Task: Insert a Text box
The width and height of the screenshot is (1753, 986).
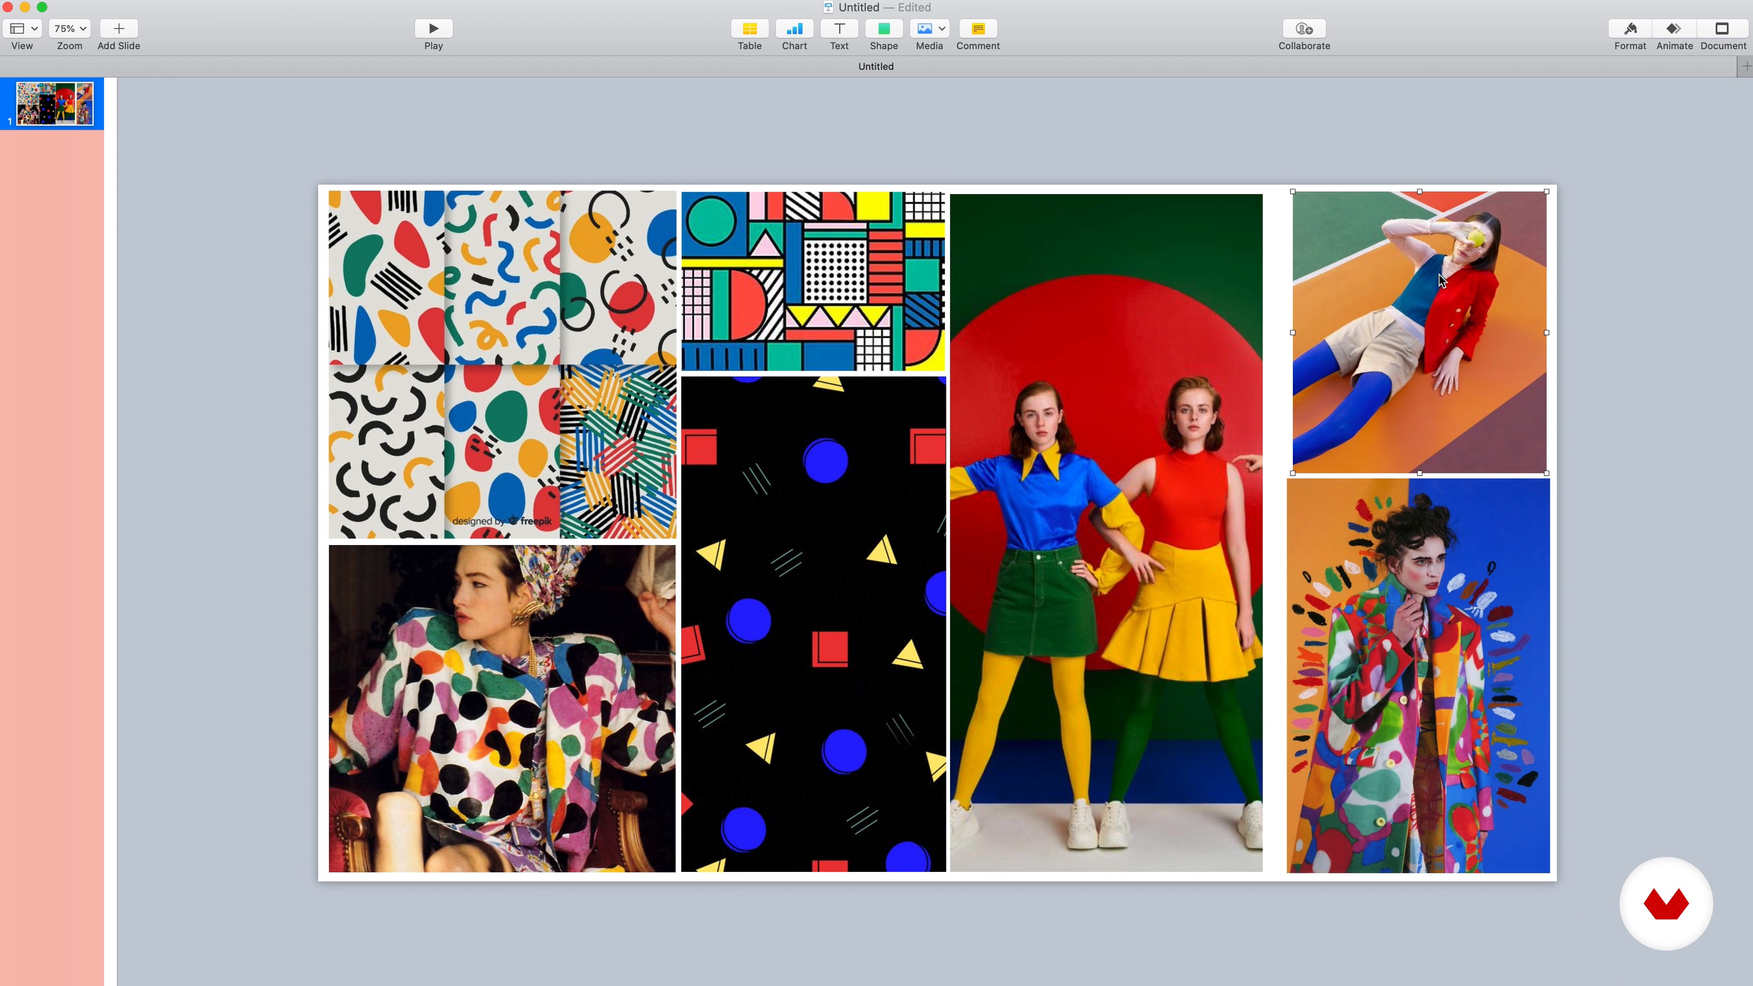Action: [x=839, y=29]
